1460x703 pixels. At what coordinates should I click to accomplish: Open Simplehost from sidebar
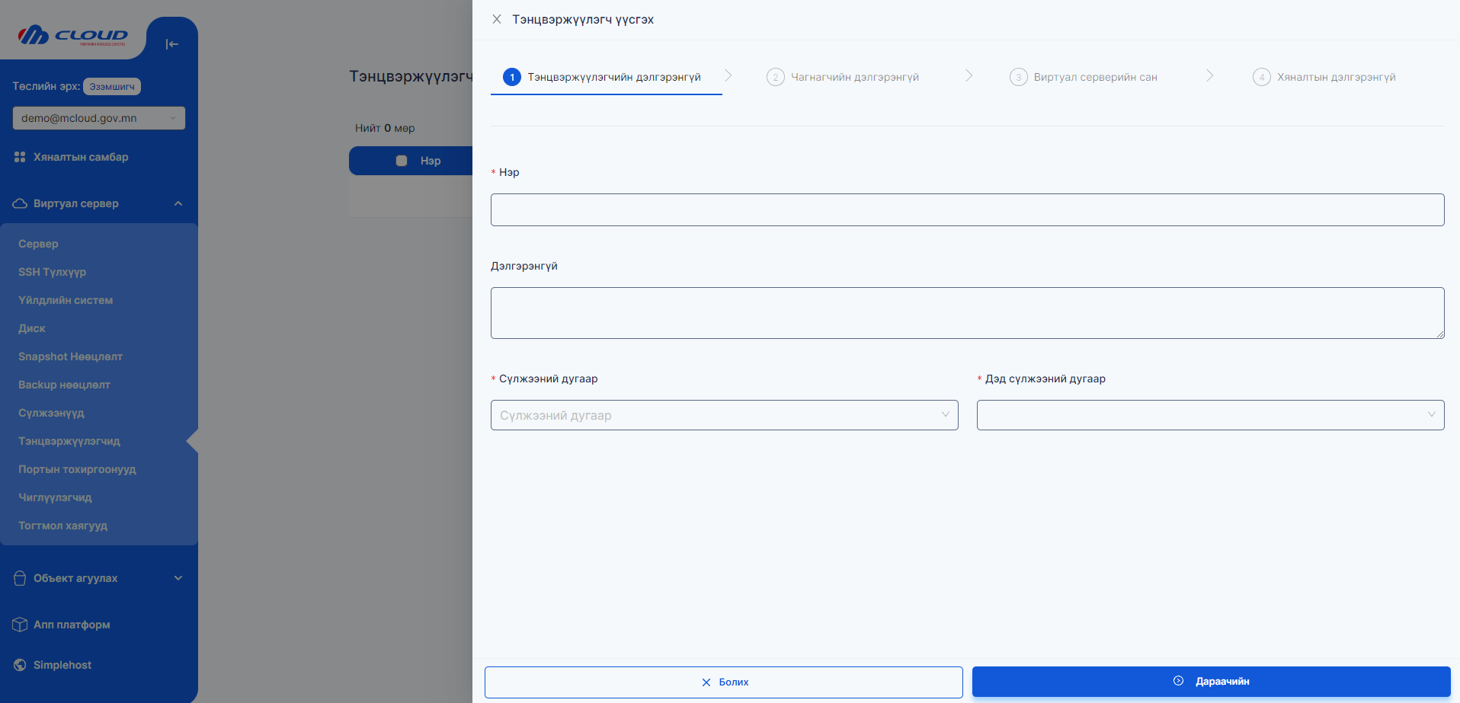tap(62, 665)
